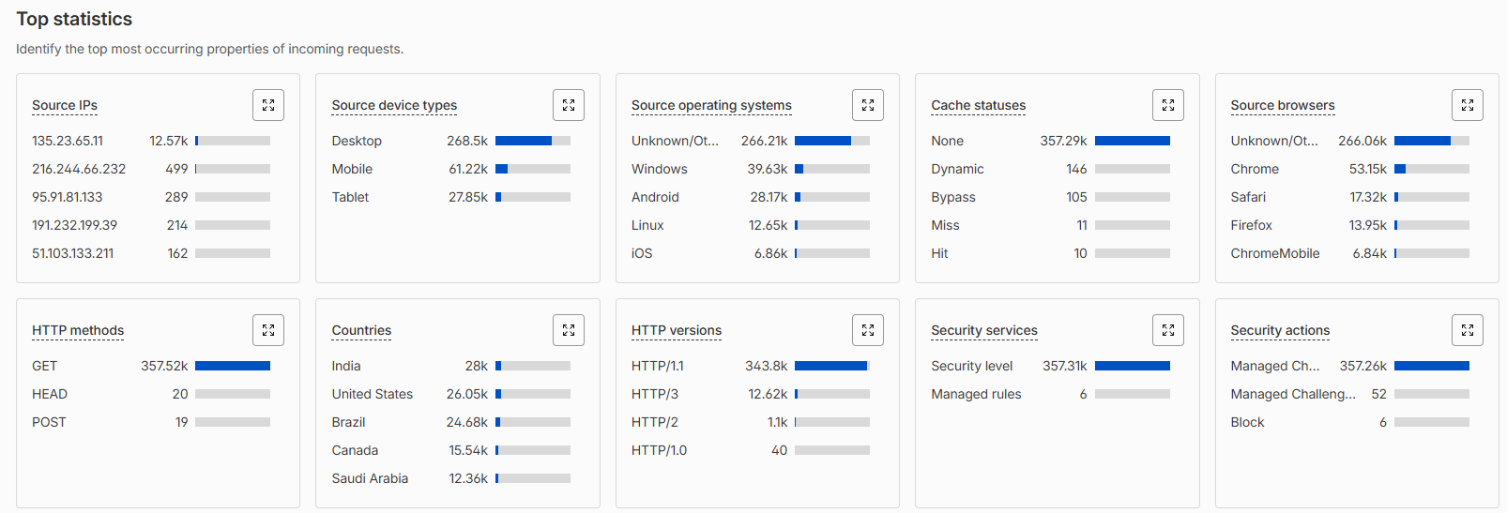Image resolution: width=1507 pixels, height=513 pixels.
Task: Expand the Source device types card
Action: pyautogui.click(x=569, y=105)
